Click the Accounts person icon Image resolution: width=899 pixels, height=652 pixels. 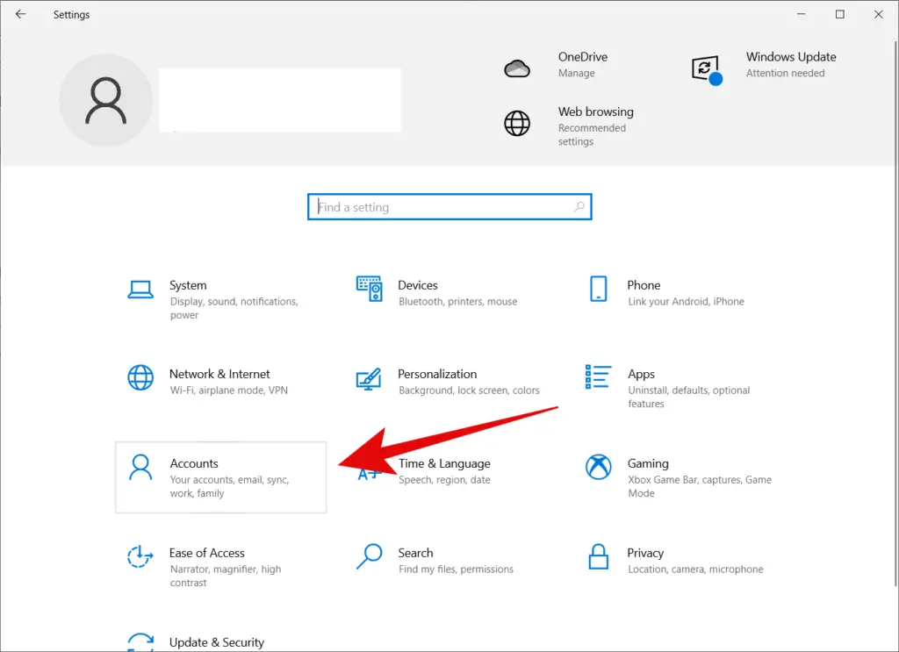click(x=140, y=467)
